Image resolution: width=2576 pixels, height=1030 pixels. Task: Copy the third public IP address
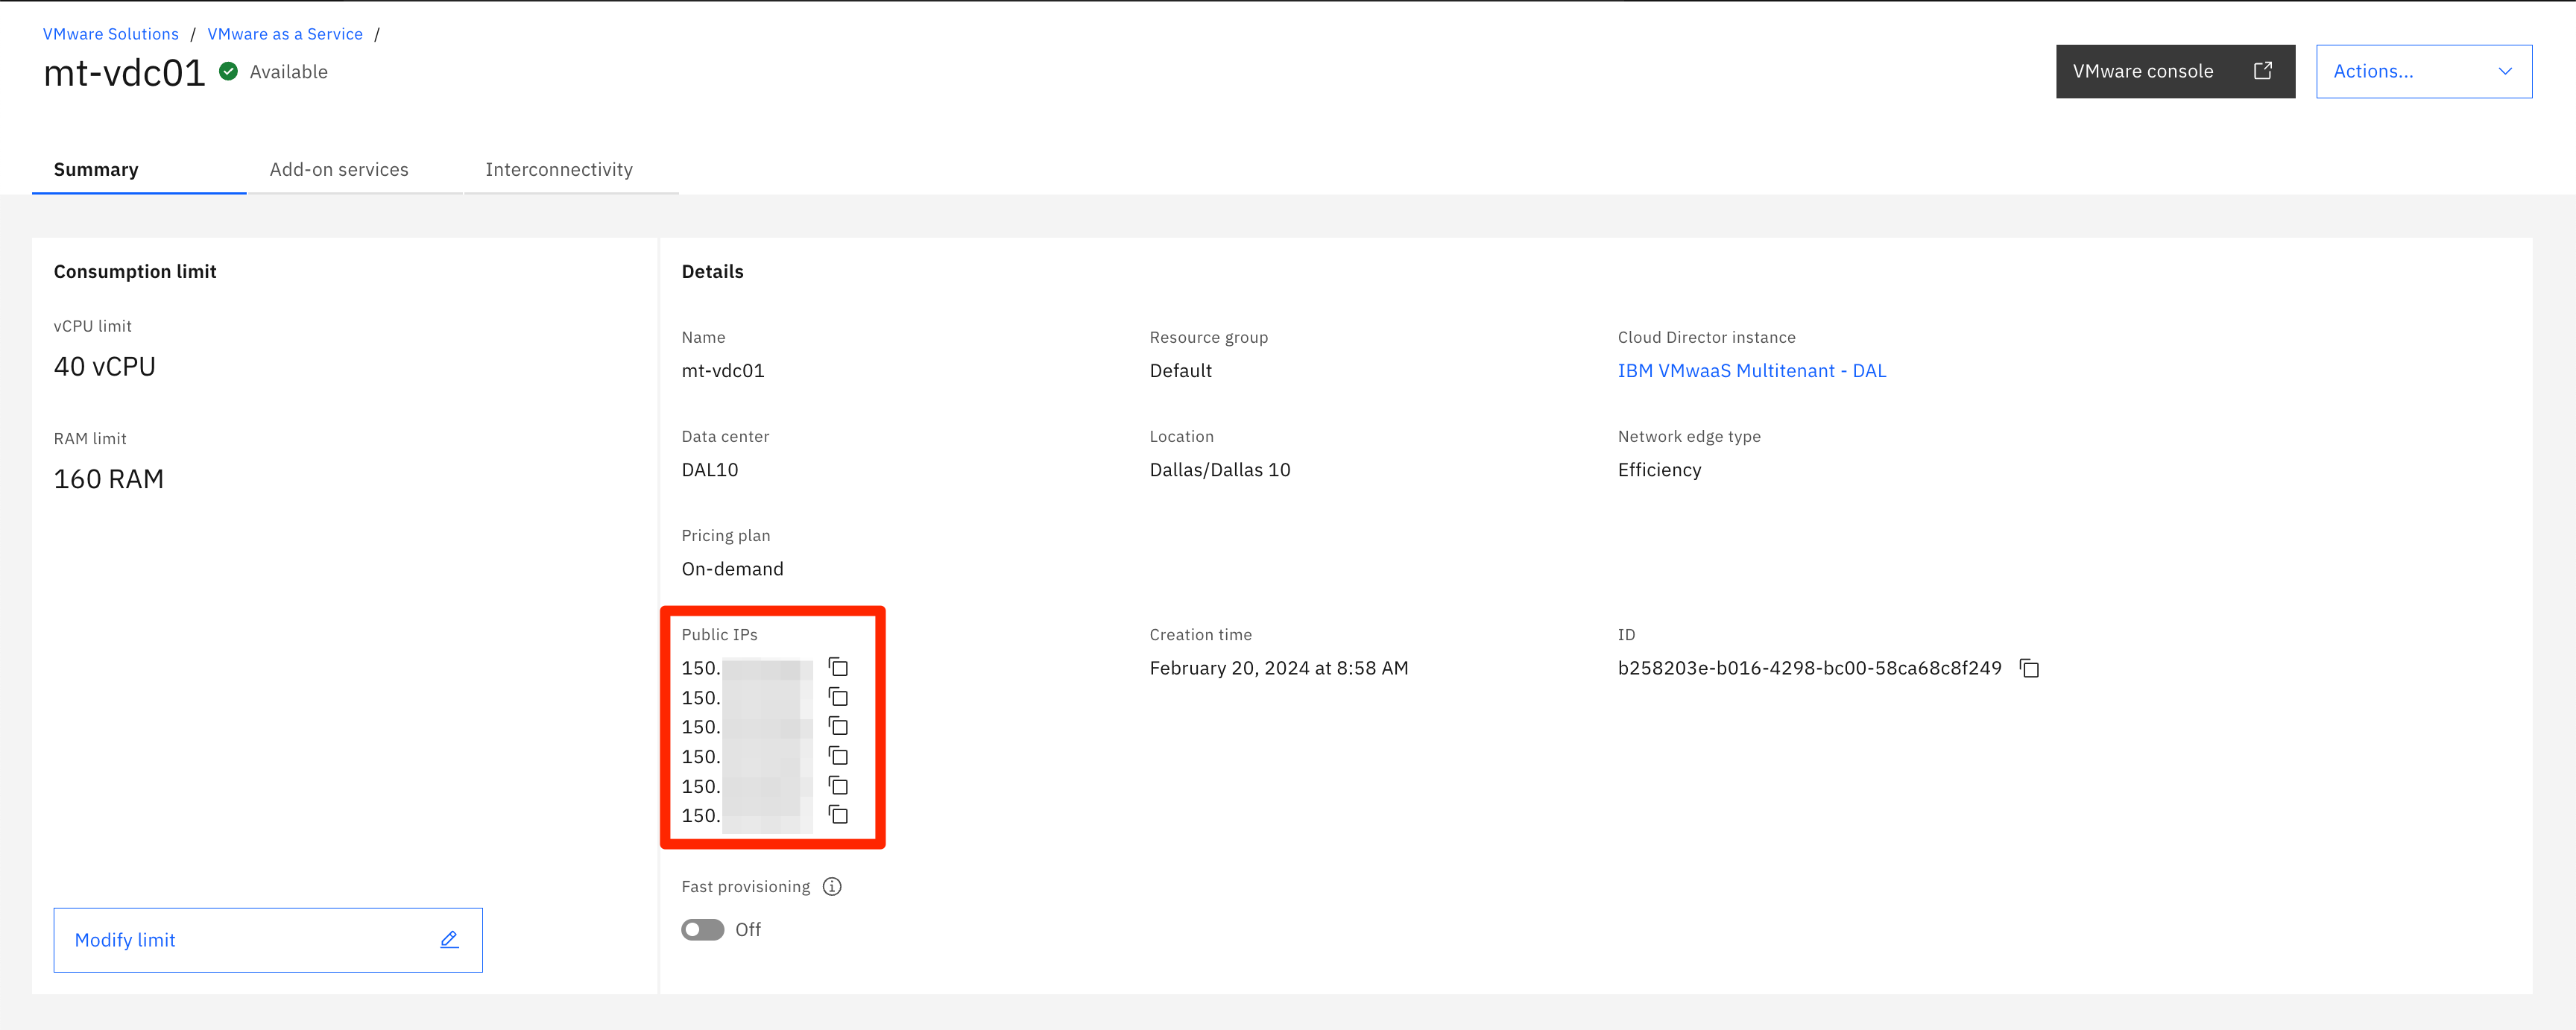tap(838, 726)
